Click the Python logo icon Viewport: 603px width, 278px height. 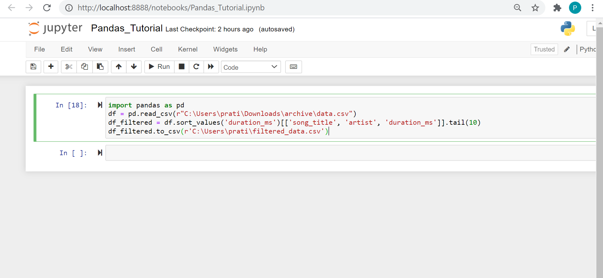coord(568,29)
